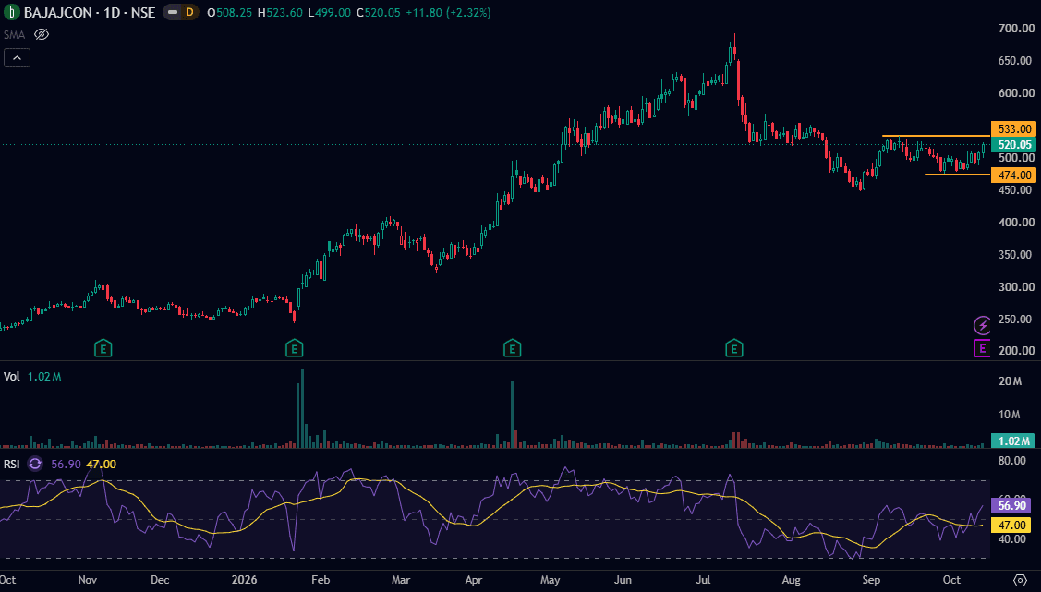This screenshot has height=592, width=1041.
Task: Open the earnings marker near November
Action: pyautogui.click(x=103, y=348)
